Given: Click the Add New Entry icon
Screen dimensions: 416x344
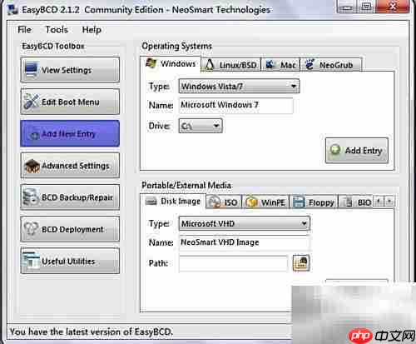Looking at the screenshot, I should (35, 136).
